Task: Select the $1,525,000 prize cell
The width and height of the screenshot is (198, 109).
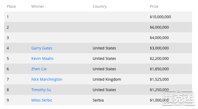Action: click(159, 79)
